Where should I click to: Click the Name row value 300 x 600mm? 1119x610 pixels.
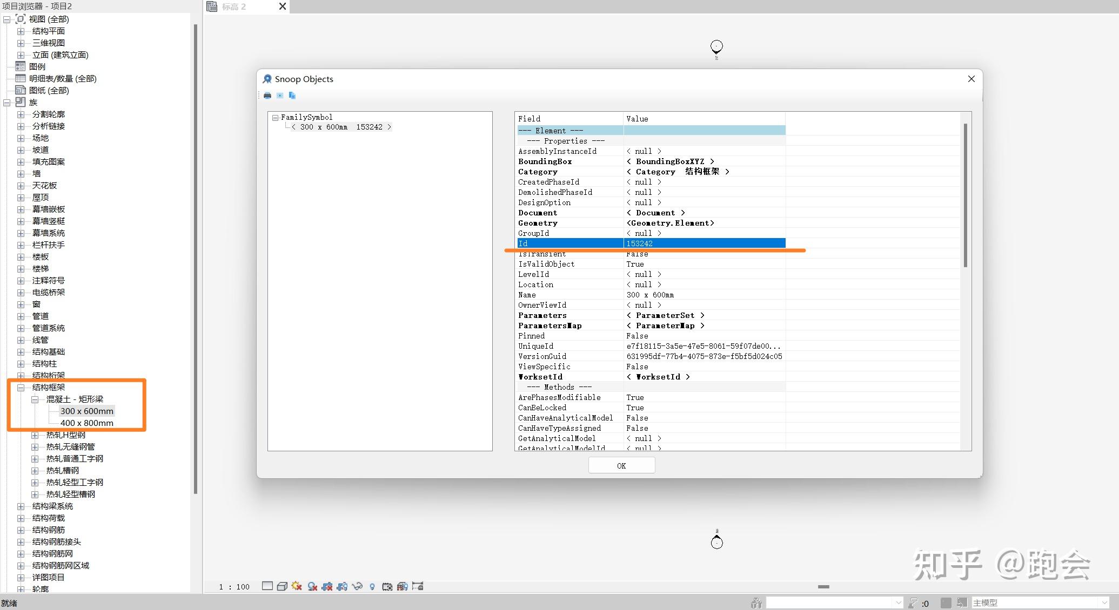click(x=650, y=295)
